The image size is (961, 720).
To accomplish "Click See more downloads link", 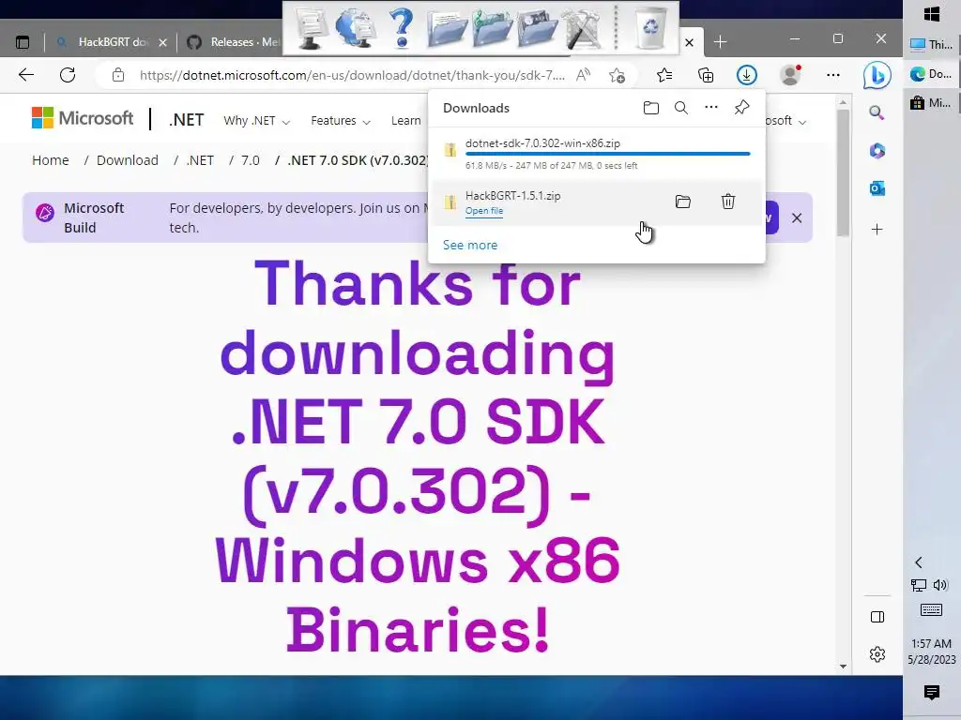I will coord(470,245).
